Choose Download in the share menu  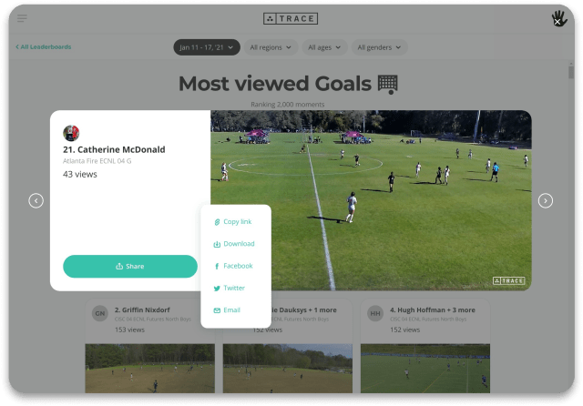[x=234, y=244]
